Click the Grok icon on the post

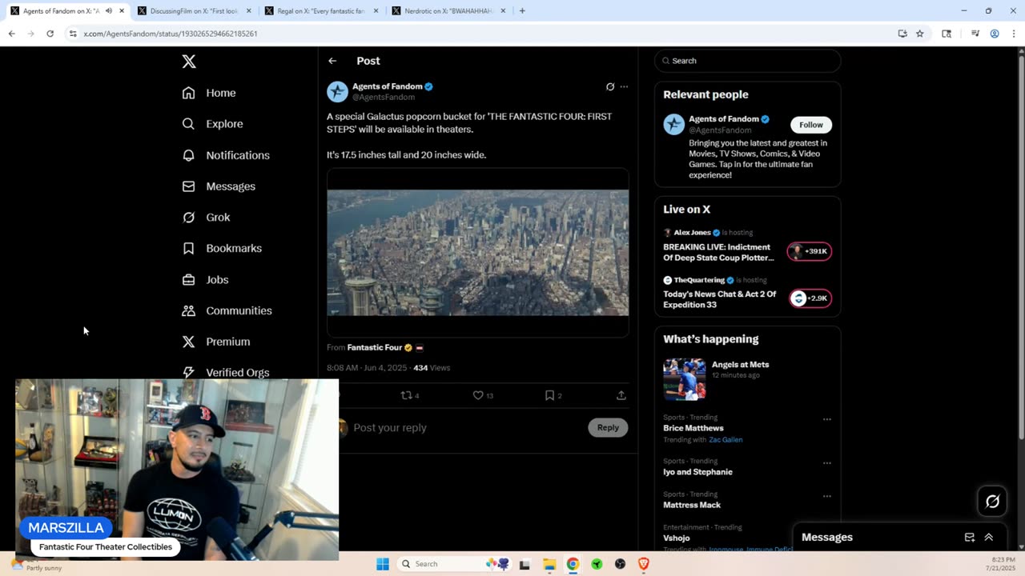point(610,86)
